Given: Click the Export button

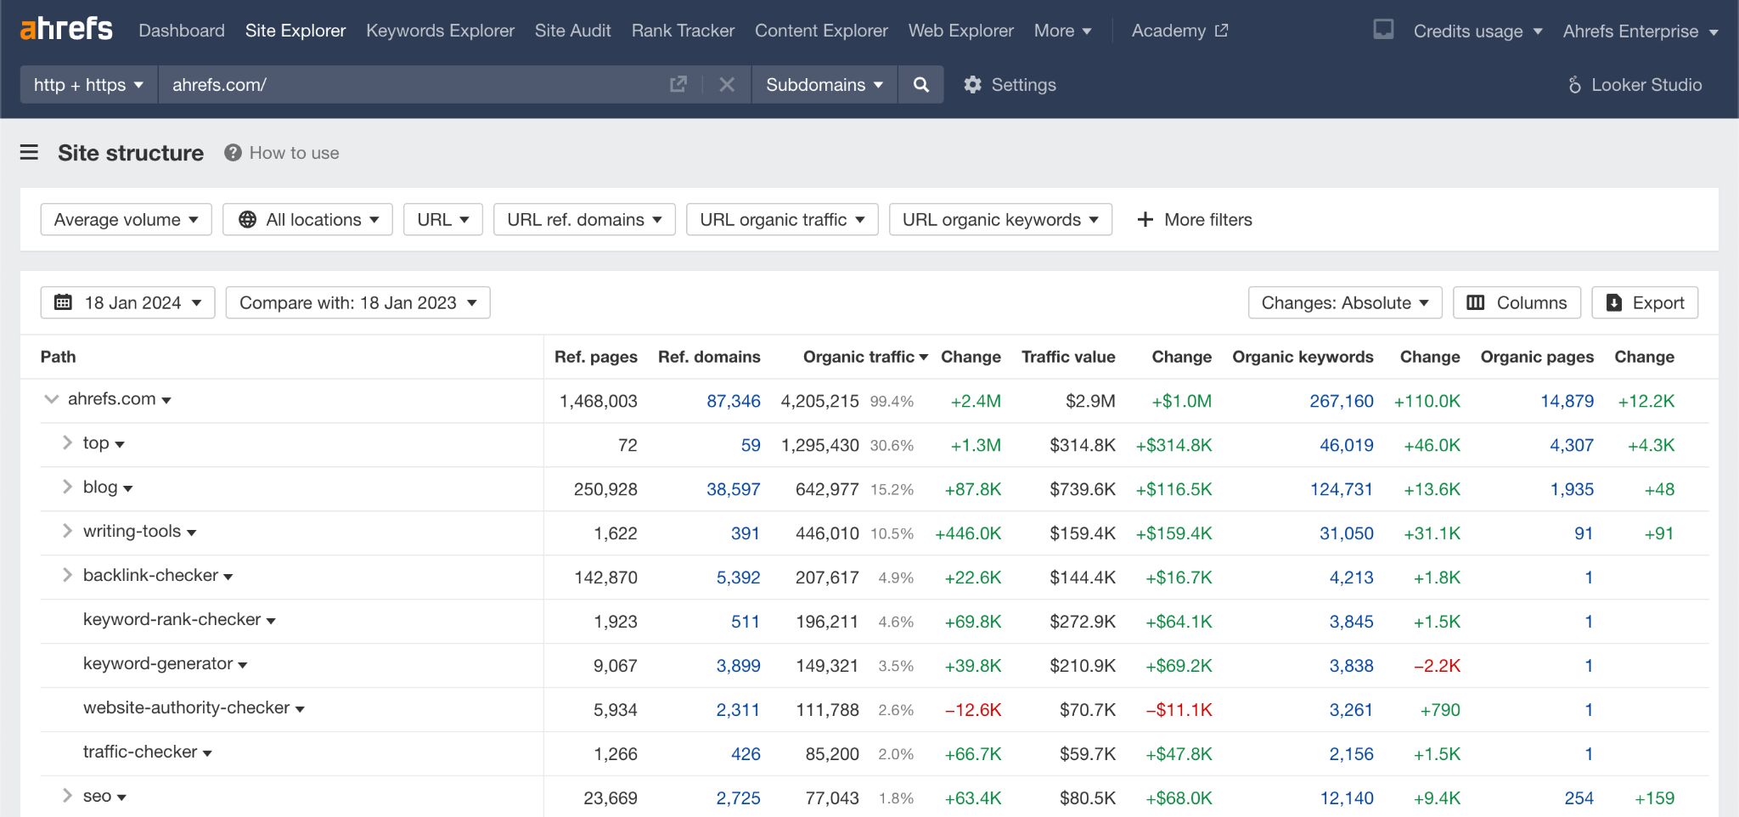Looking at the screenshot, I should click(x=1645, y=302).
